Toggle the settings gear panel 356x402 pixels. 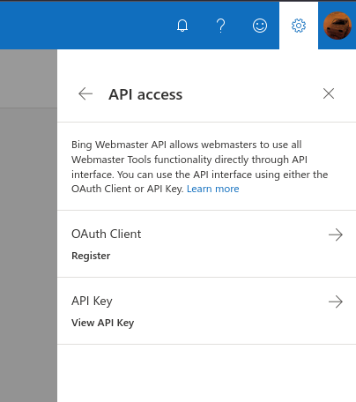click(x=299, y=26)
